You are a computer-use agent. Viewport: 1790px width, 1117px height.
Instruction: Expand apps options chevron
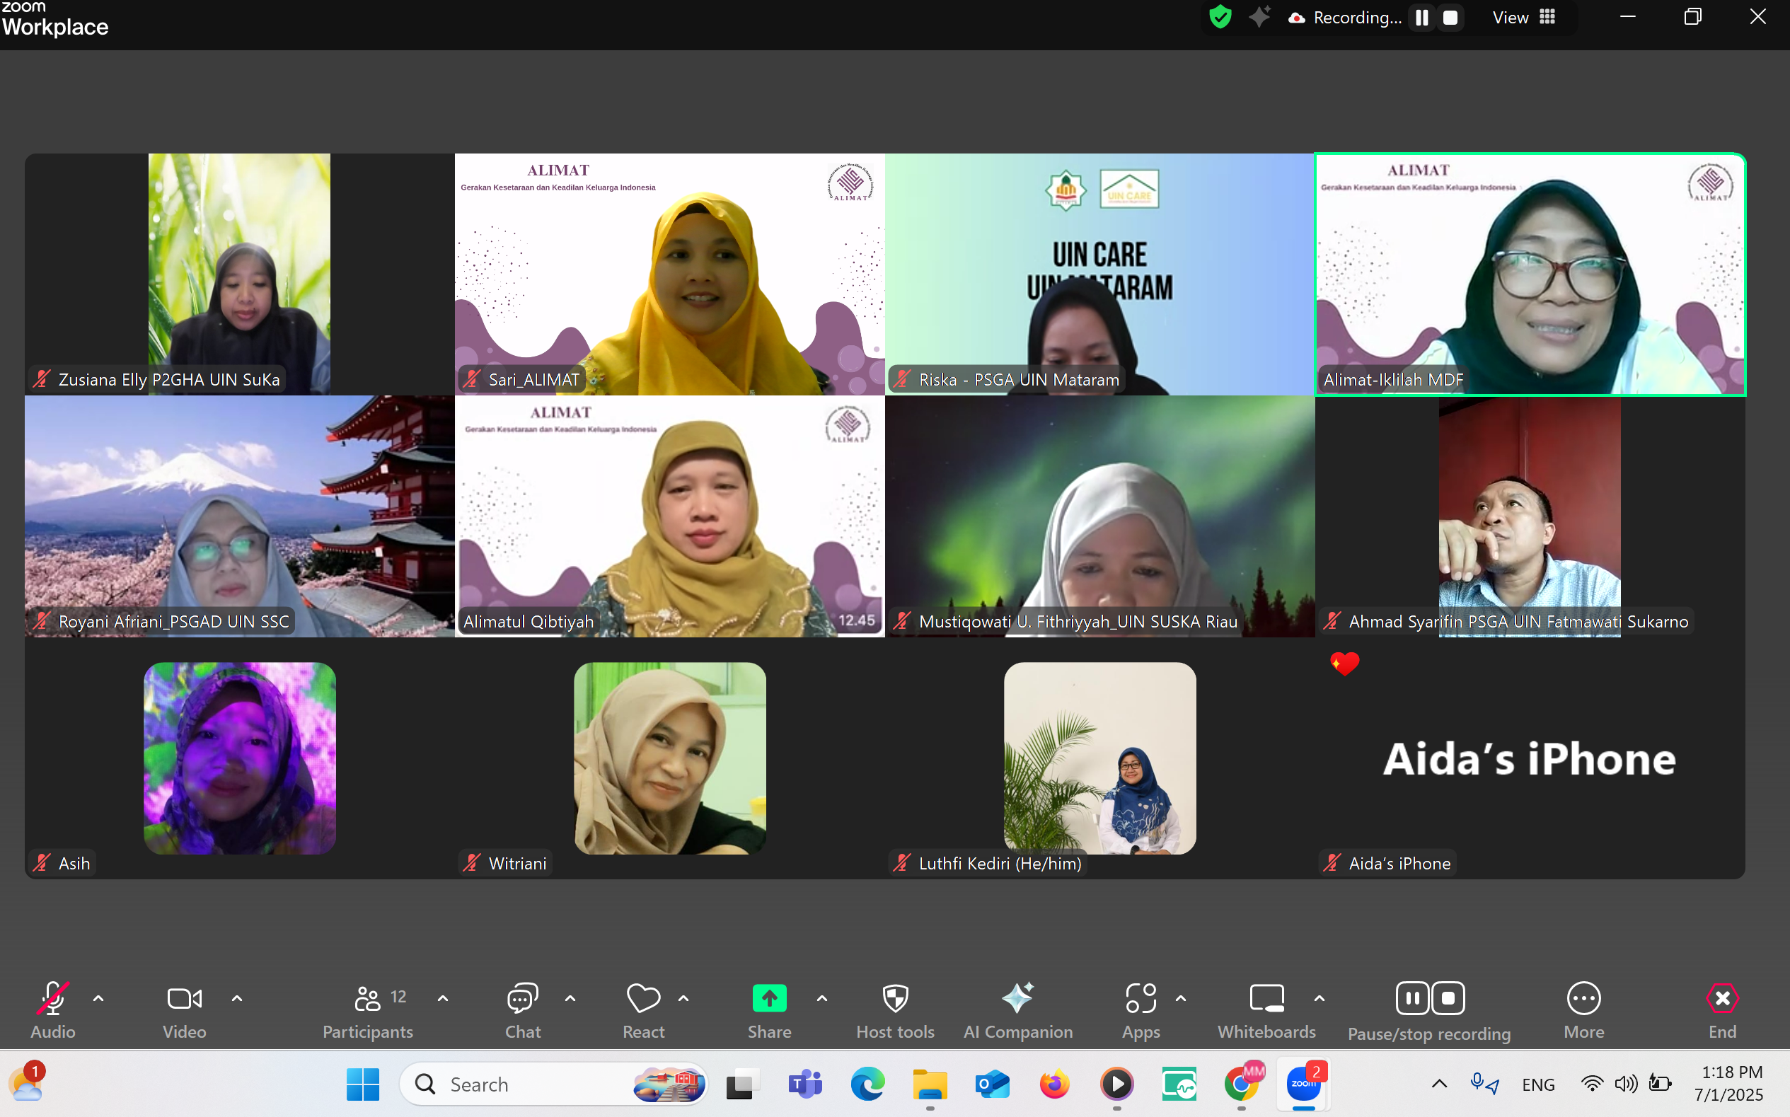point(1182,998)
